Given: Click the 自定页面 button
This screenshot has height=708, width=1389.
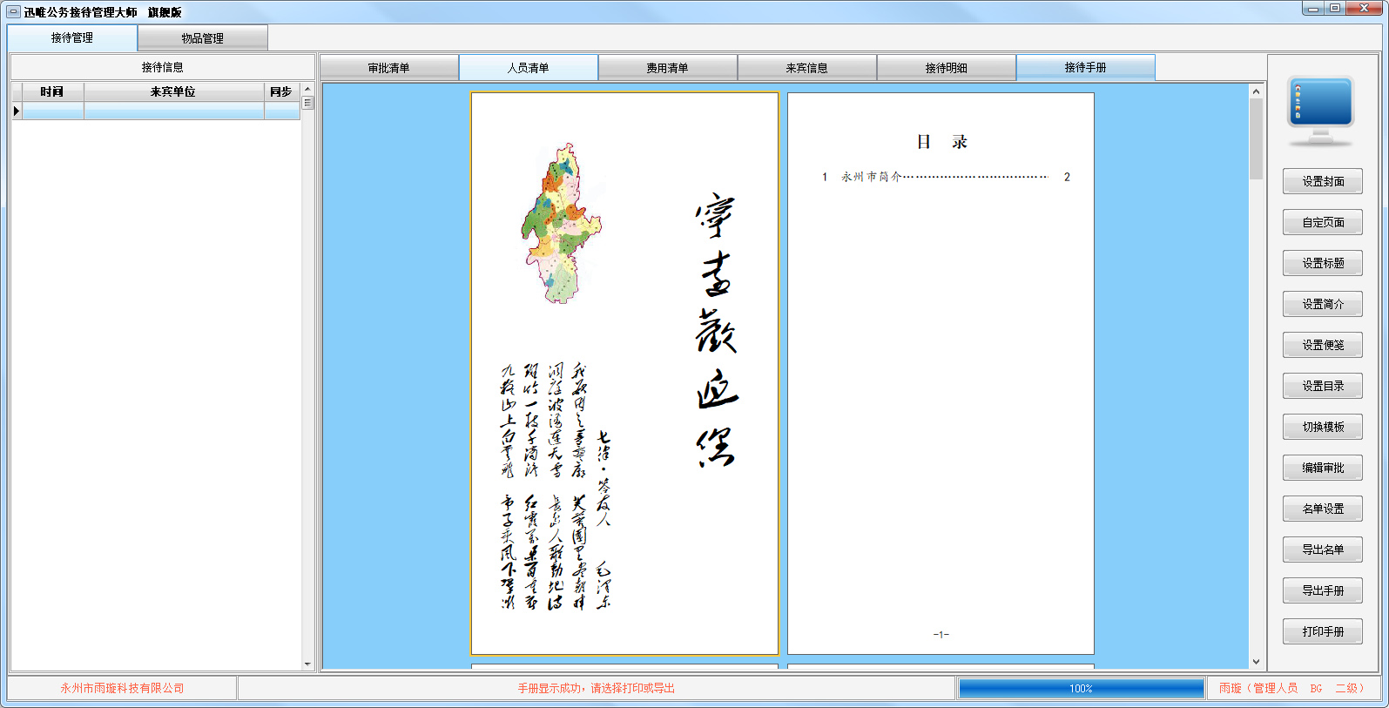Looking at the screenshot, I should pos(1323,222).
